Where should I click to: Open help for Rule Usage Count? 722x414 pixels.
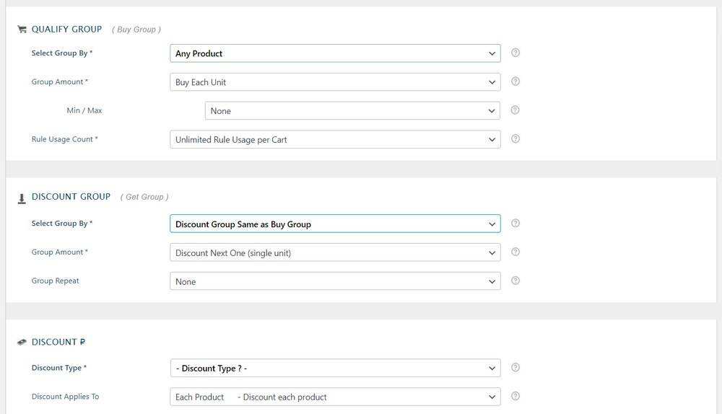[516, 138]
